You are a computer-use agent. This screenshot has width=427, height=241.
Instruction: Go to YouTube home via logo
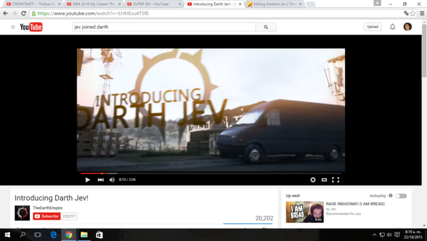31,27
